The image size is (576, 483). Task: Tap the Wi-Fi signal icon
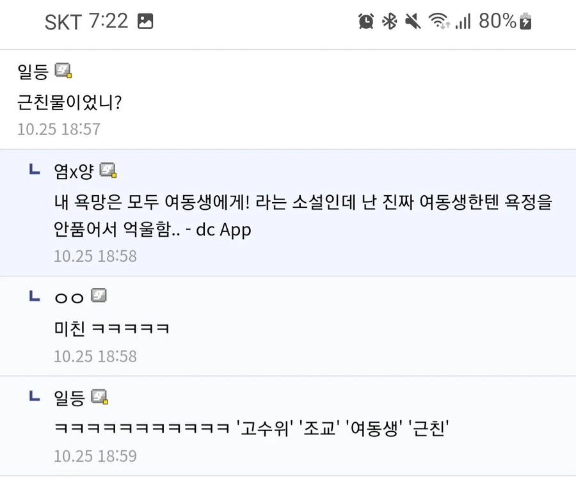pyautogui.click(x=438, y=20)
